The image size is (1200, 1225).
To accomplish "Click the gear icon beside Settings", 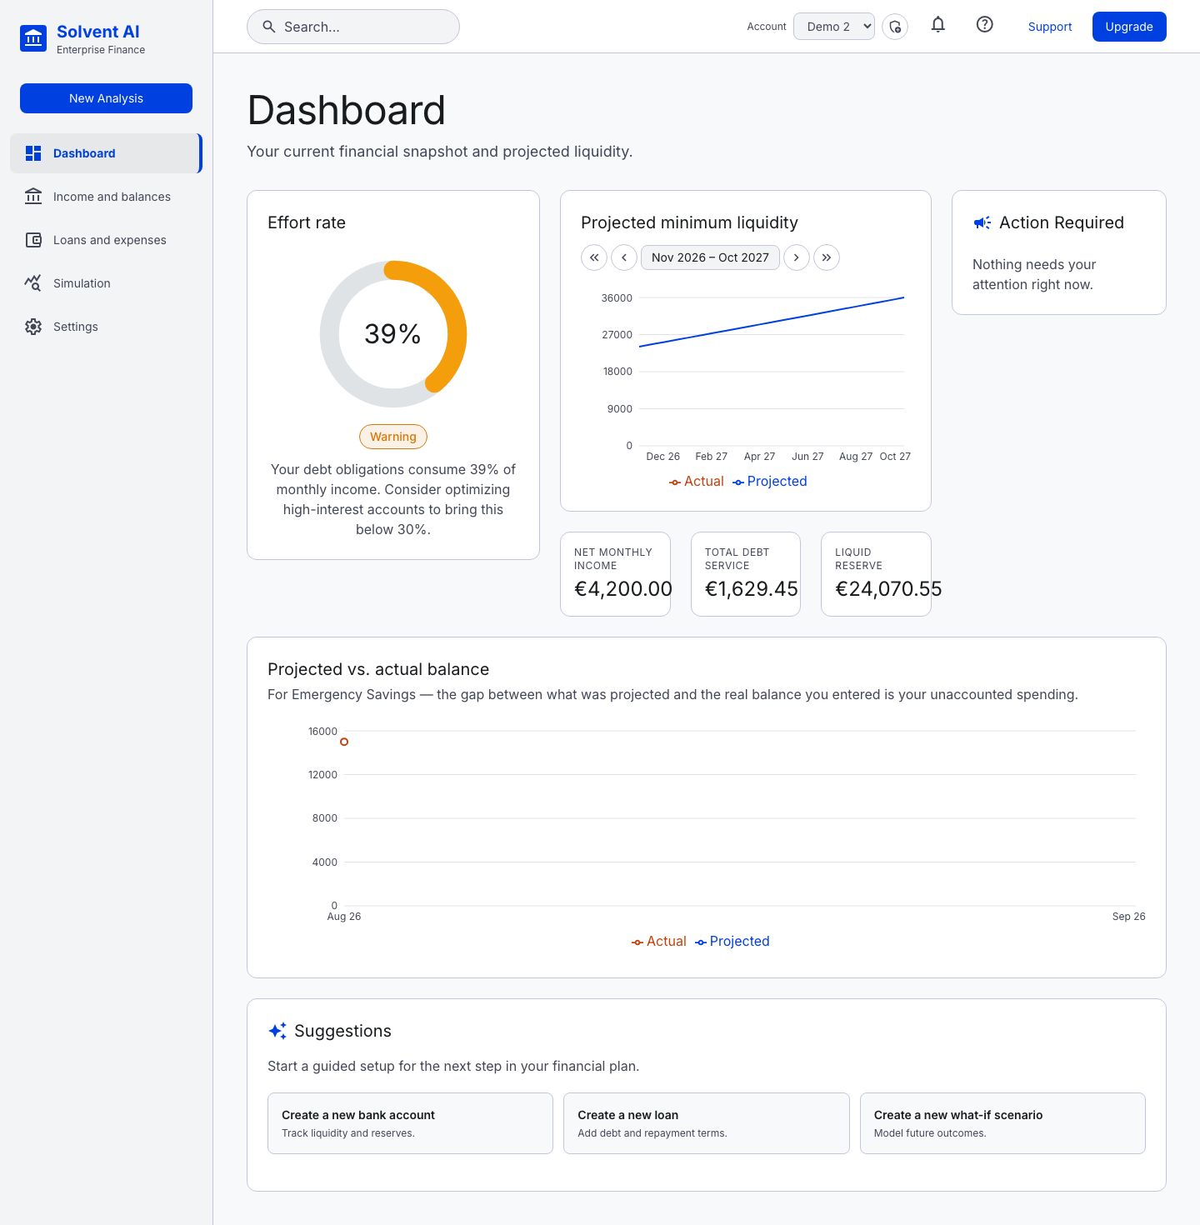I will tap(33, 327).
